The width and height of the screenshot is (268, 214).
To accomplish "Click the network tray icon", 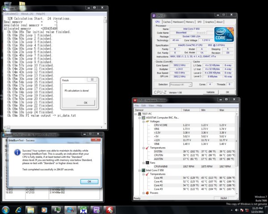I will coord(247,210).
